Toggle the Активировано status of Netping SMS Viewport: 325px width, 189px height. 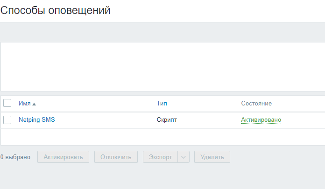261,120
